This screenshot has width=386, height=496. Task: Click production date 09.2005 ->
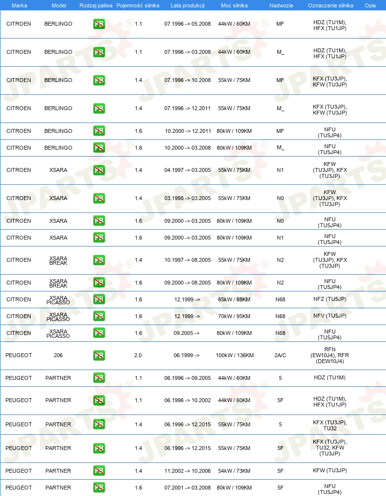tap(187, 333)
